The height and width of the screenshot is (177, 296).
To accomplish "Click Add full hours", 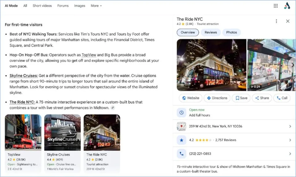I will [x=199, y=115].
